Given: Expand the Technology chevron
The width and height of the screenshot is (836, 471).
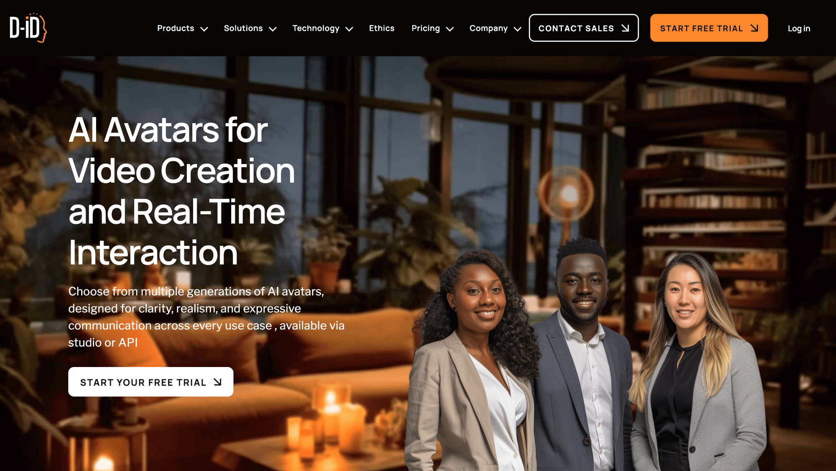Looking at the screenshot, I should (349, 29).
